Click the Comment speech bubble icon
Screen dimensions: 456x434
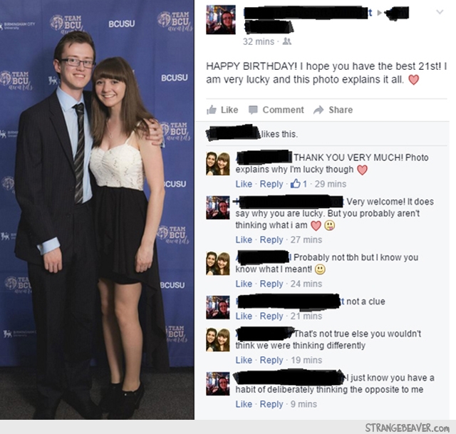(x=253, y=110)
